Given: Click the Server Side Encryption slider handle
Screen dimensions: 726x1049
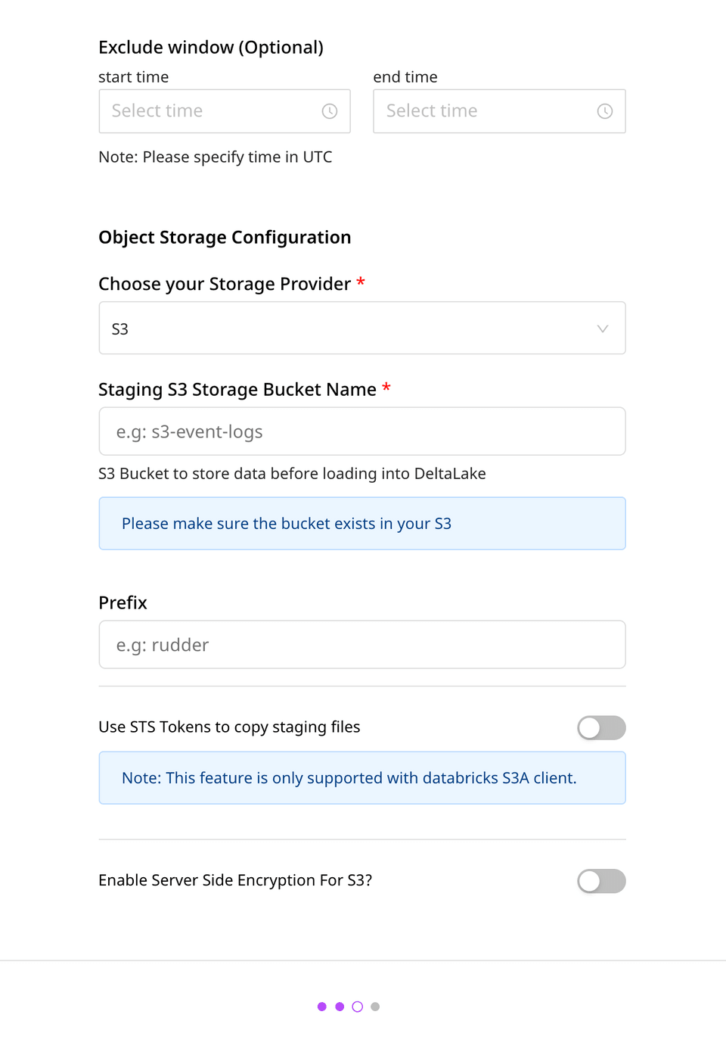Looking at the screenshot, I should [588, 881].
